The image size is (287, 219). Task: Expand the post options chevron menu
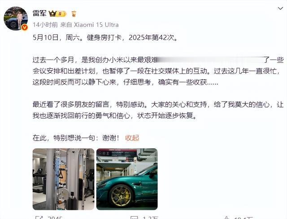(280, 9)
